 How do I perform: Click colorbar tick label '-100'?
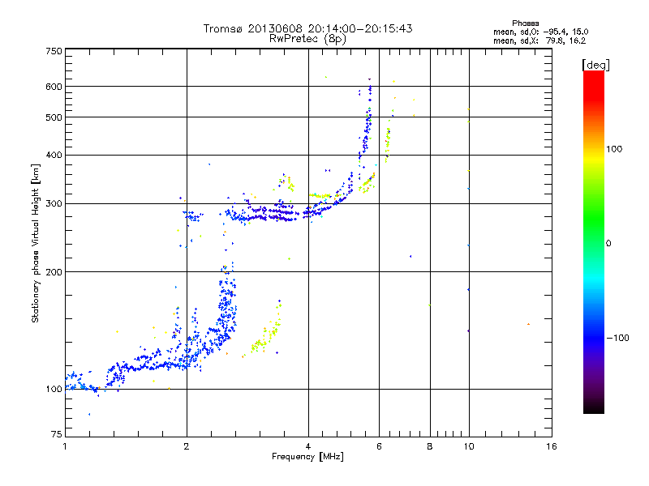pyautogui.click(x=617, y=338)
